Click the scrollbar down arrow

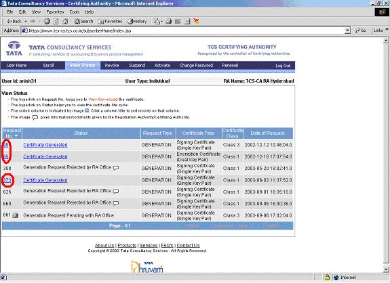pyautogui.click(x=386, y=269)
